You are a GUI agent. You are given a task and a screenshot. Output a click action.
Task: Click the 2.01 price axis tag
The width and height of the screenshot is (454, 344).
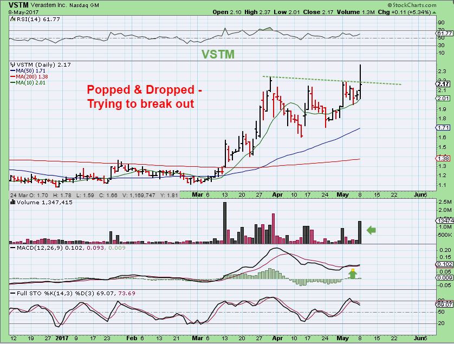(x=443, y=99)
